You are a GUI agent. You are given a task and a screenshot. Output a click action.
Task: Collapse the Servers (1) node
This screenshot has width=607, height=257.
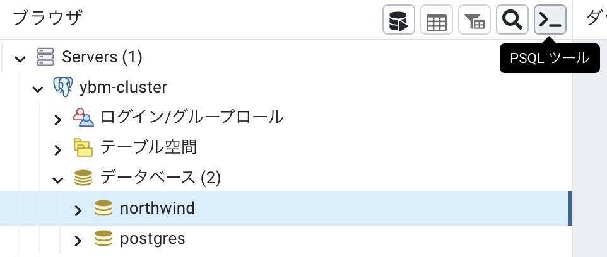pos(20,59)
